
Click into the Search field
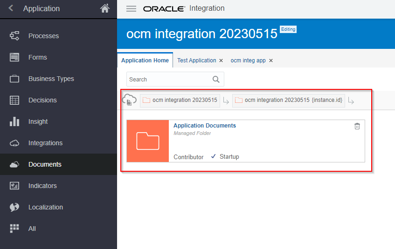(x=169, y=79)
